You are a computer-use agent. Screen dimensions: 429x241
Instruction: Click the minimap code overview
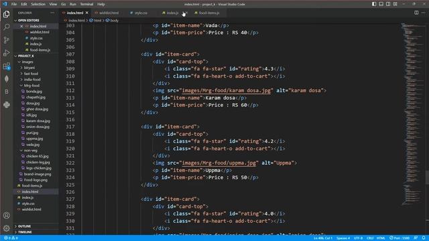tap(413, 114)
